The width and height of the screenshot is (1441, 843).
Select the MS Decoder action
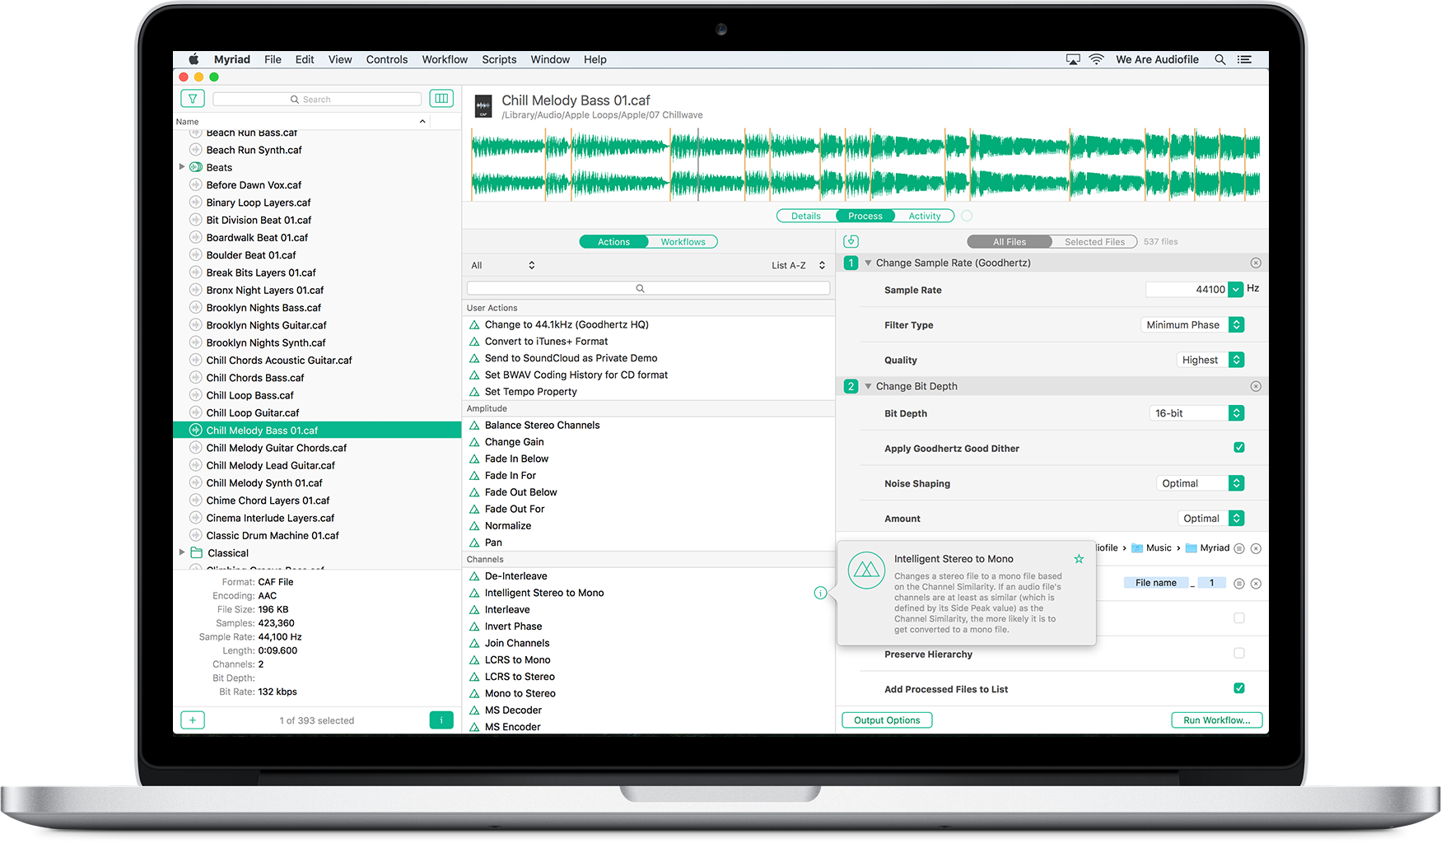click(x=649, y=710)
